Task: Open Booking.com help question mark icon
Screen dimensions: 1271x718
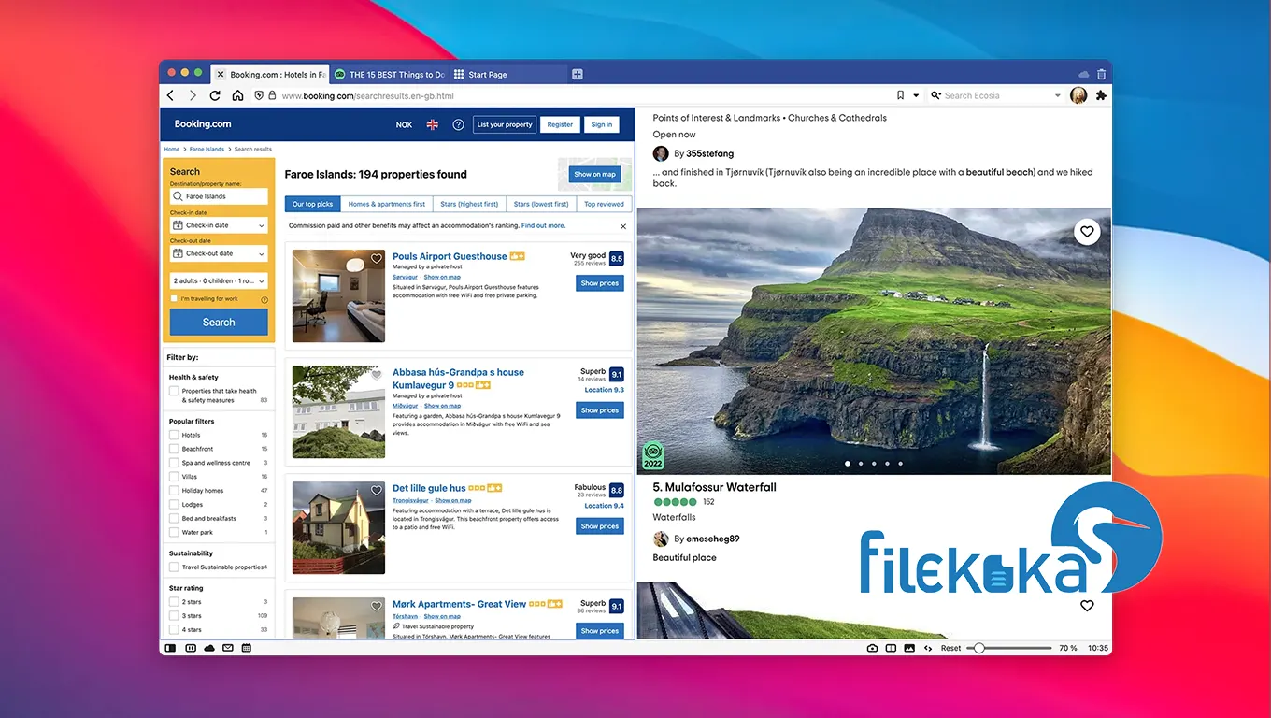Action: pyautogui.click(x=458, y=124)
